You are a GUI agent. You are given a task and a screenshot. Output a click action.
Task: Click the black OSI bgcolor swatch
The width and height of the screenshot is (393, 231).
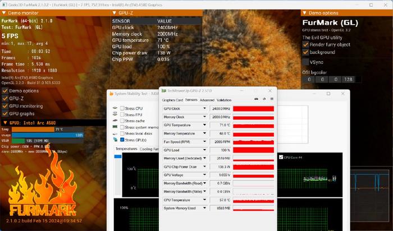click(358, 79)
